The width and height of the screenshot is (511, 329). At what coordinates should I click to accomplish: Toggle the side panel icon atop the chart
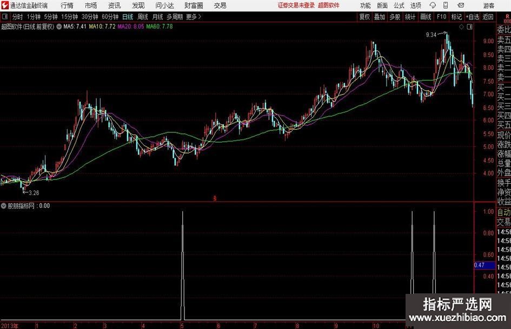coord(469,27)
